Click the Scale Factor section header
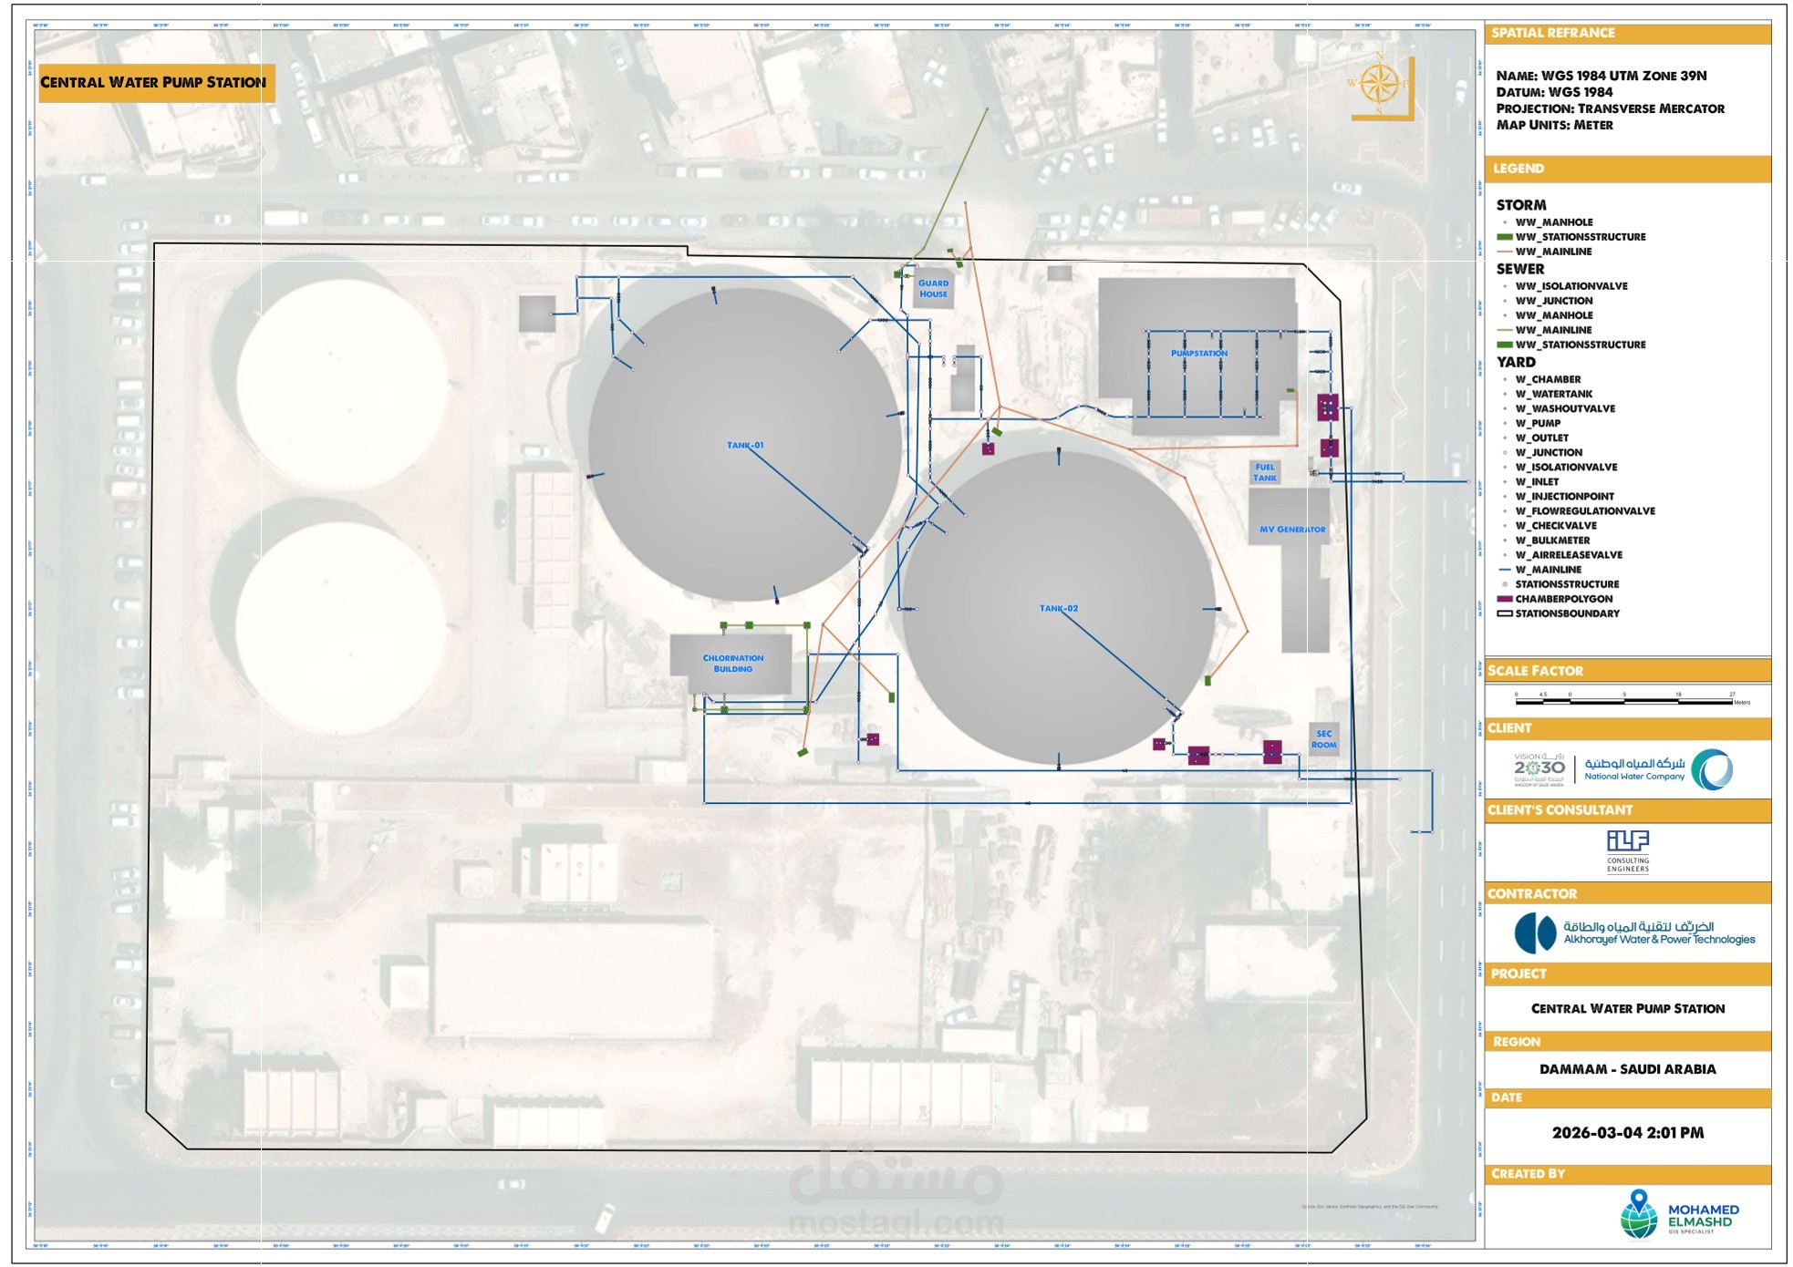Image resolution: width=1793 pixels, height=1267 pixels. coord(1628,671)
